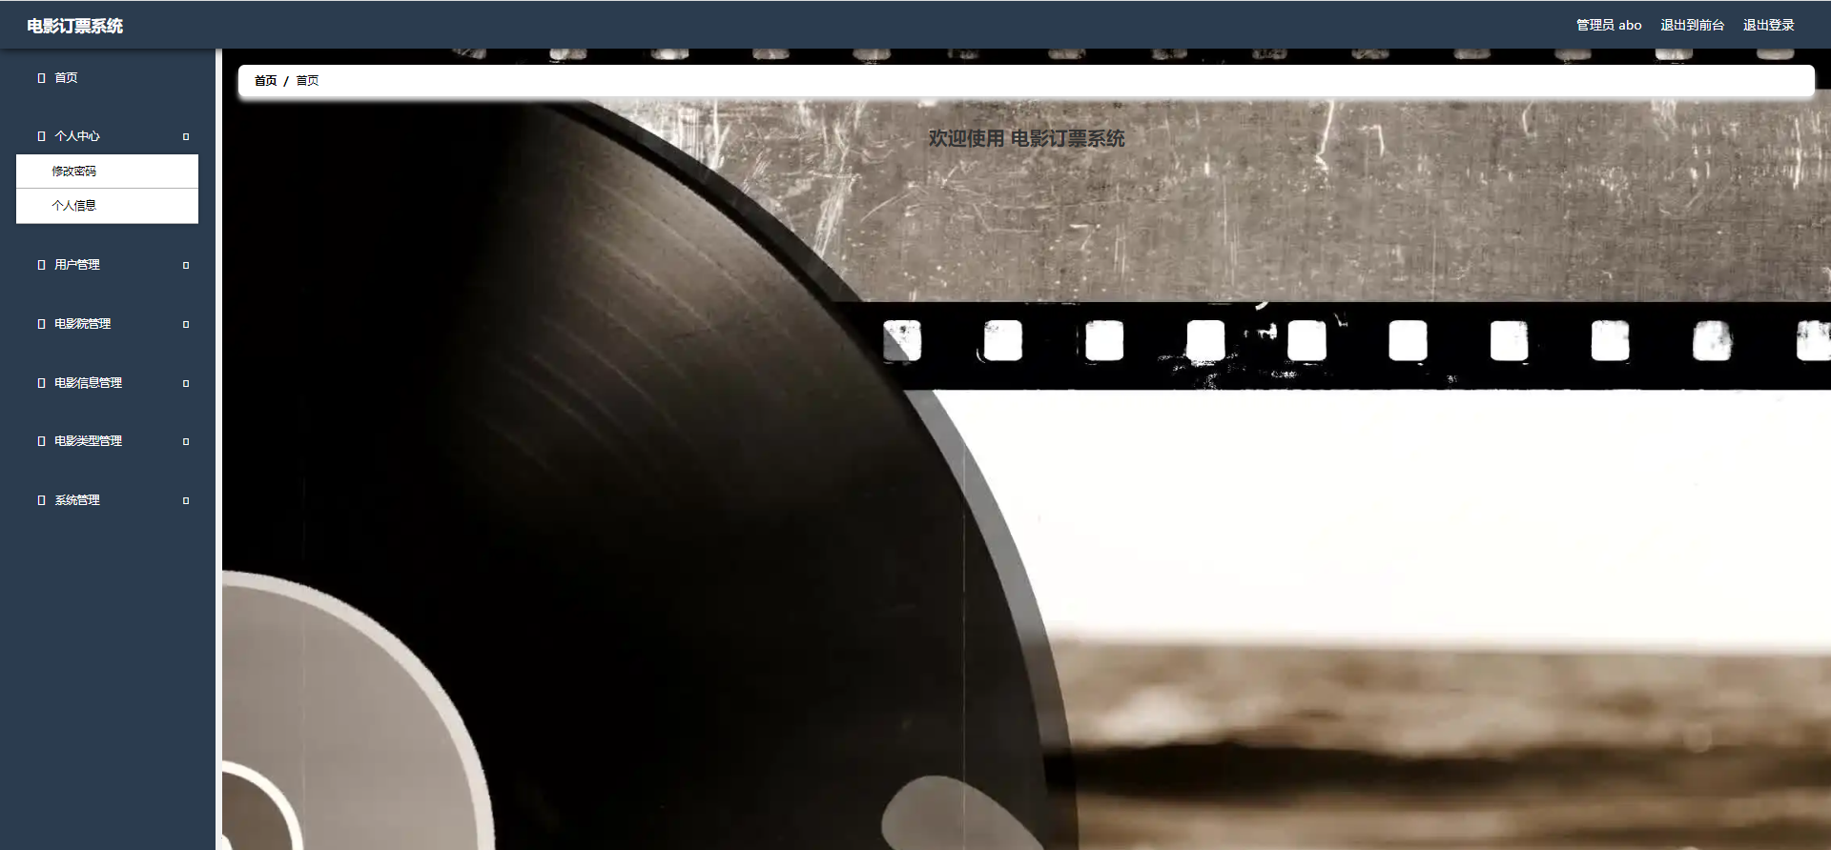Collapse the 个人中心 submenu arrow
This screenshot has width=1831, height=850.
click(x=186, y=137)
